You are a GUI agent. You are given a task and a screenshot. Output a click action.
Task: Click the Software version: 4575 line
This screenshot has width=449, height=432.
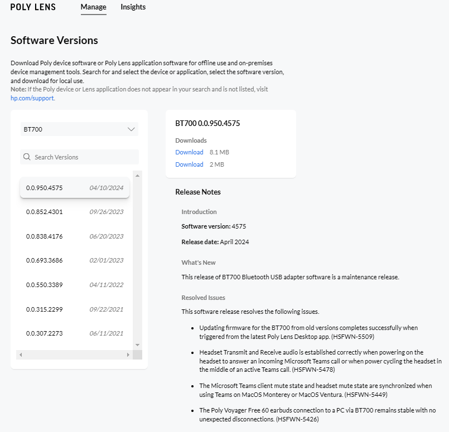click(x=214, y=226)
